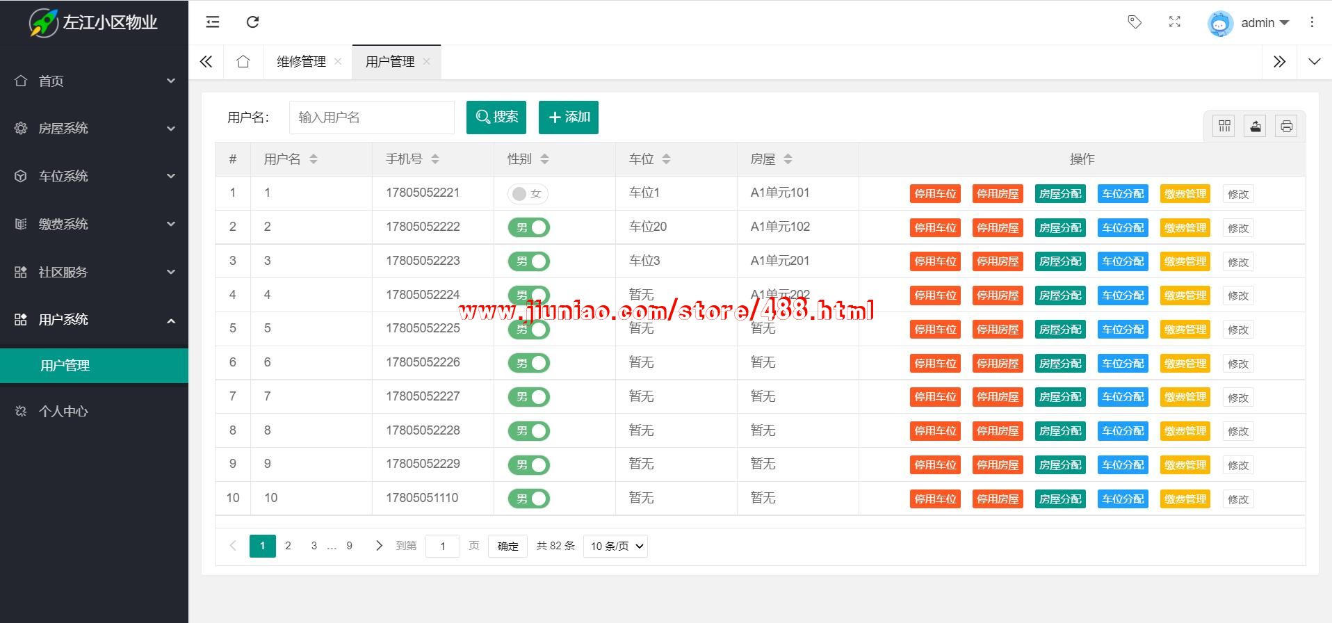Click the export table icon
This screenshot has width=1332, height=623.
(1255, 126)
